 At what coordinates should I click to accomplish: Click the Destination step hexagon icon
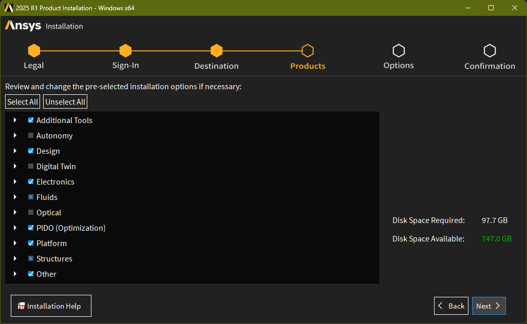216,51
